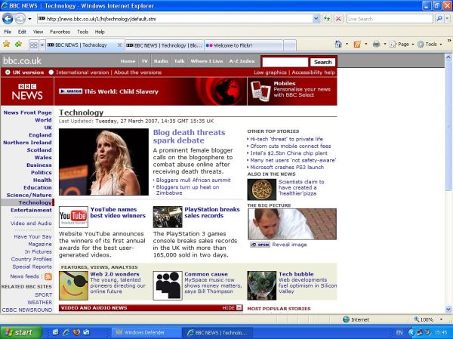Click the Print toolbar icon
This screenshot has height=339, width=453.
tap(376, 45)
